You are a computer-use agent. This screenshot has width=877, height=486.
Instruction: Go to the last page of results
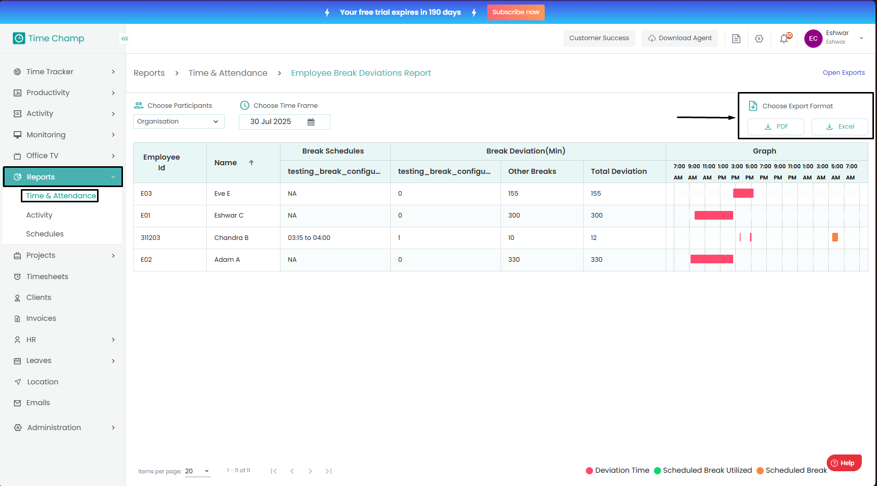tap(329, 471)
